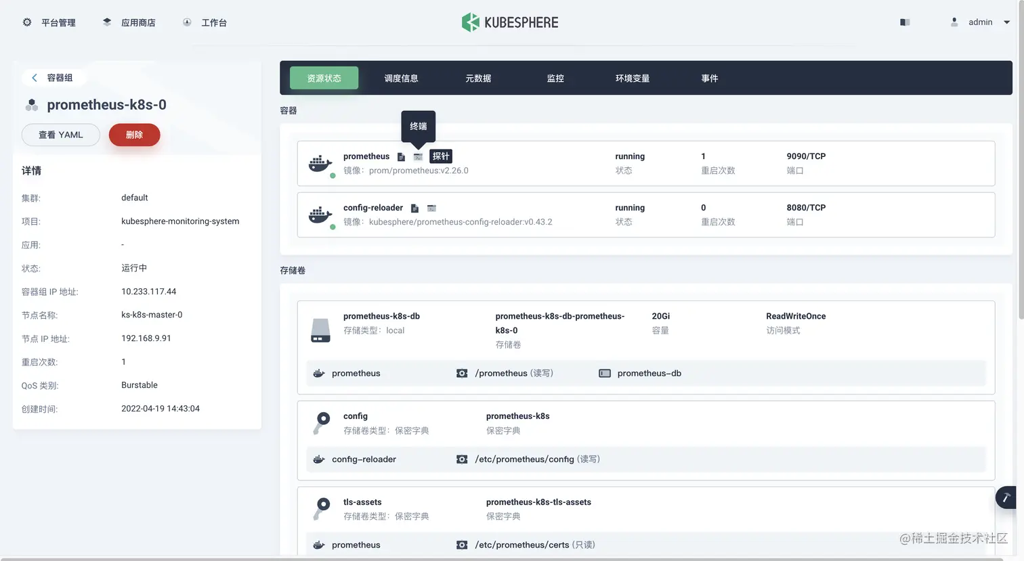Open the 工作台 workbench icon

[187, 22]
